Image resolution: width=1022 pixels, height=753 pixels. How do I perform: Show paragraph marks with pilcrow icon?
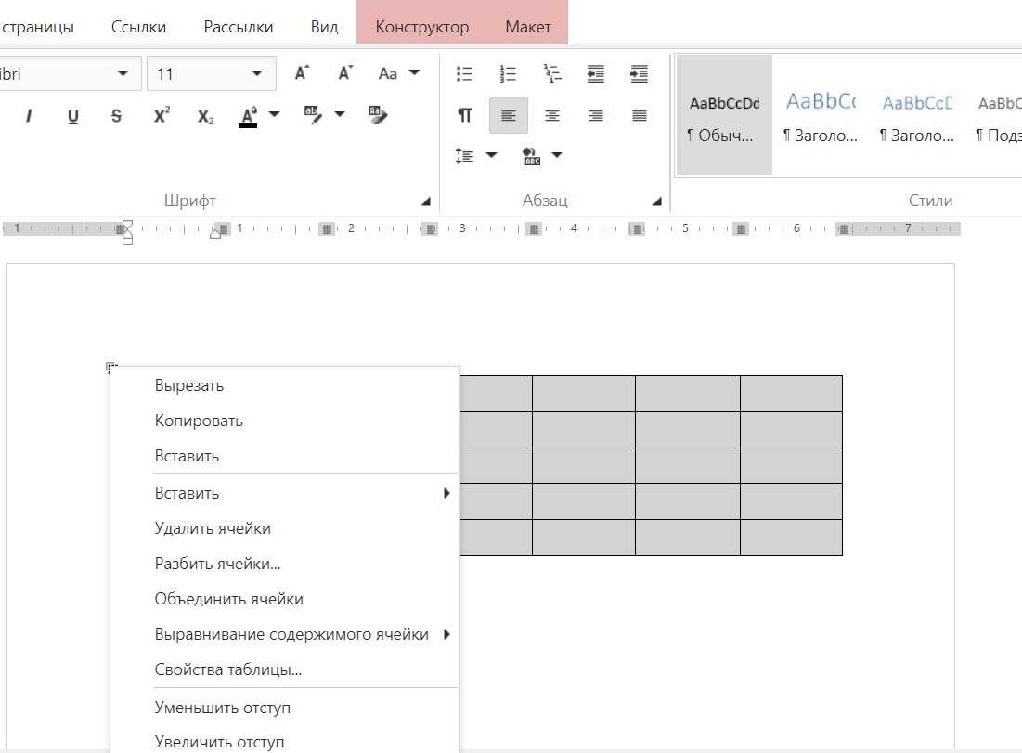coord(465,116)
